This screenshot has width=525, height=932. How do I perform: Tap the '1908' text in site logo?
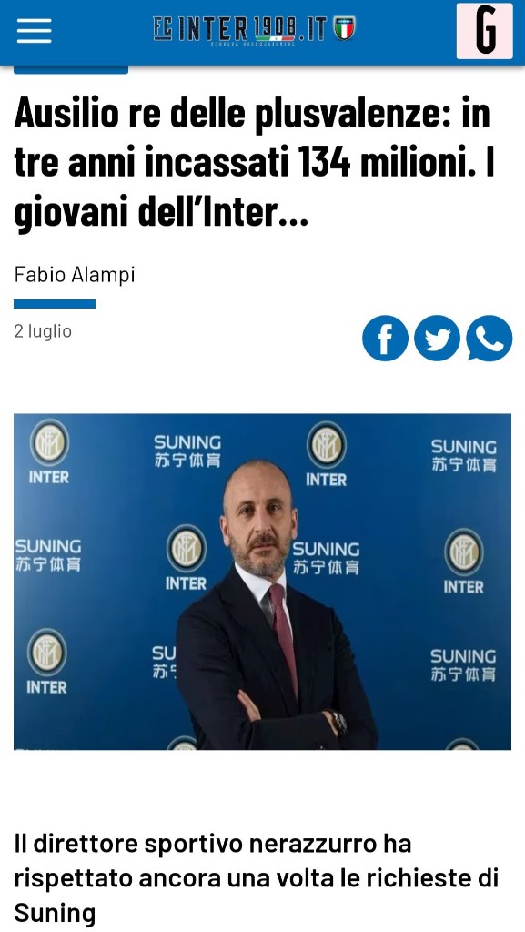pos(275,28)
